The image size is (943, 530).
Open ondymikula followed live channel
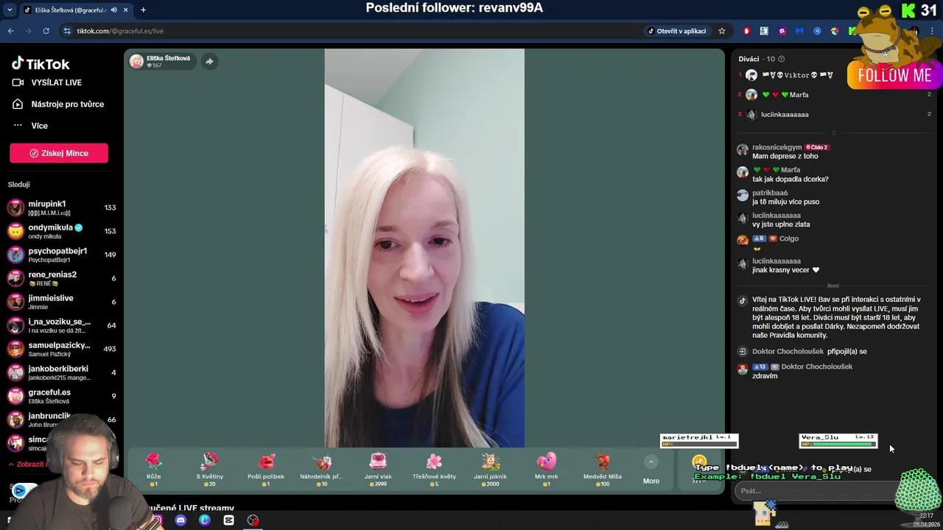(x=62, y=231)
